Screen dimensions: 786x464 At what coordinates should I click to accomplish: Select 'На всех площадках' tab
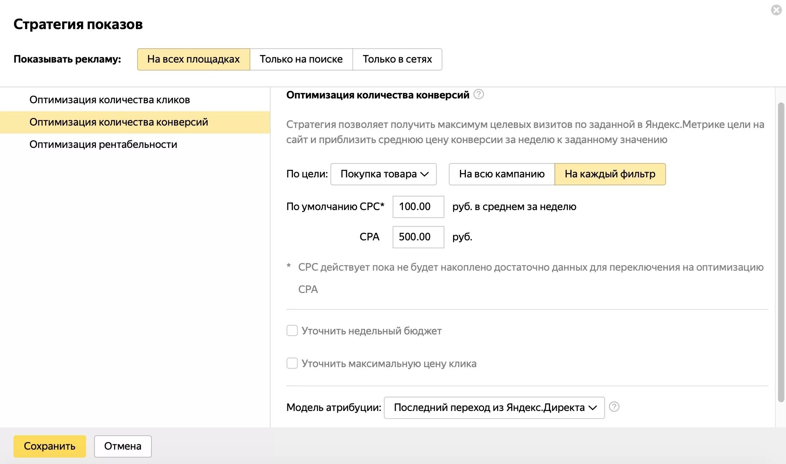[193, 59]
